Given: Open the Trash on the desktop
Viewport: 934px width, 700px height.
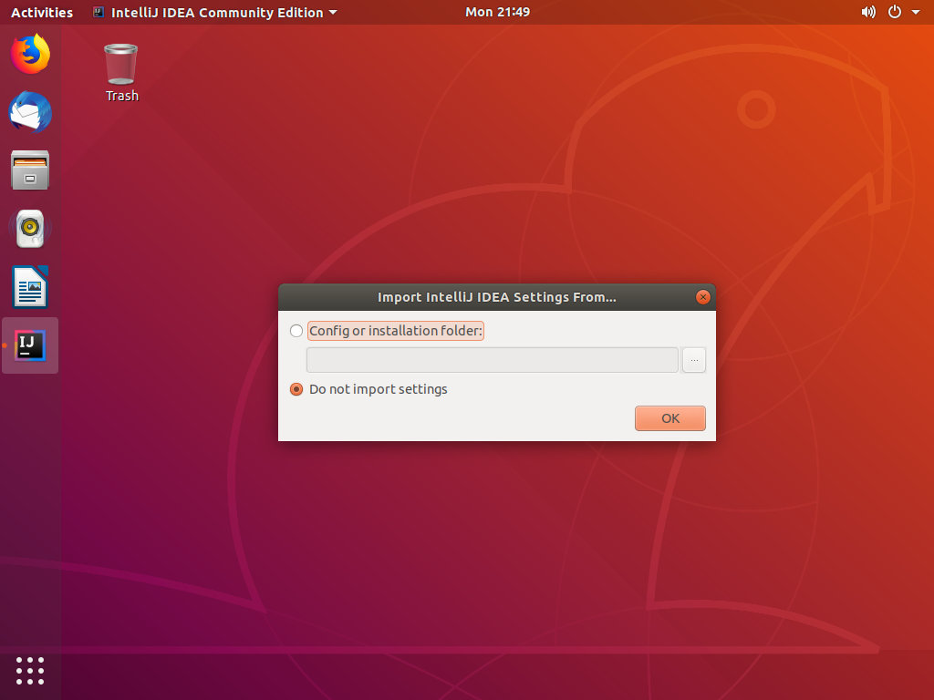Looking at the screenshot, I should pyautogui.click(x=120, y=64).
